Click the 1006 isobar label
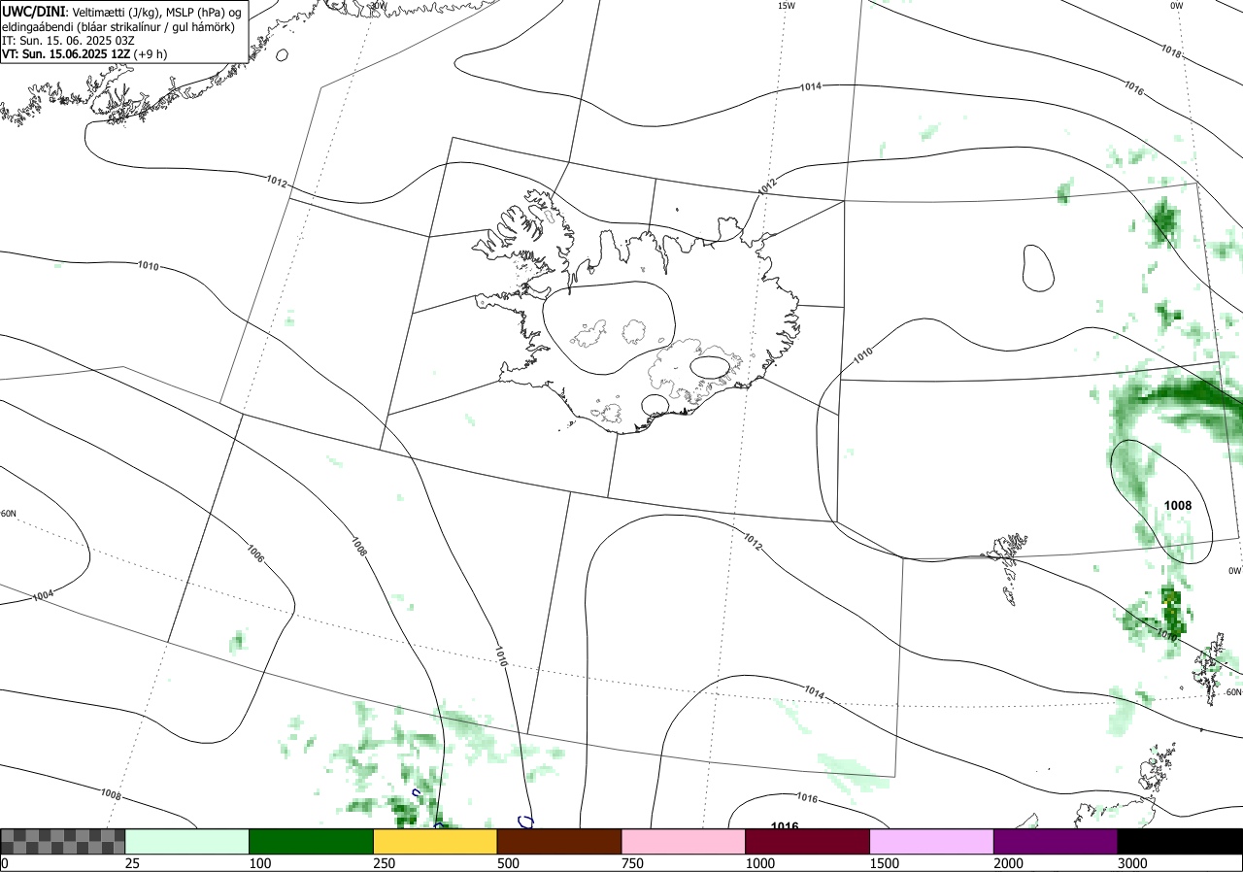 tap(255, 554)
